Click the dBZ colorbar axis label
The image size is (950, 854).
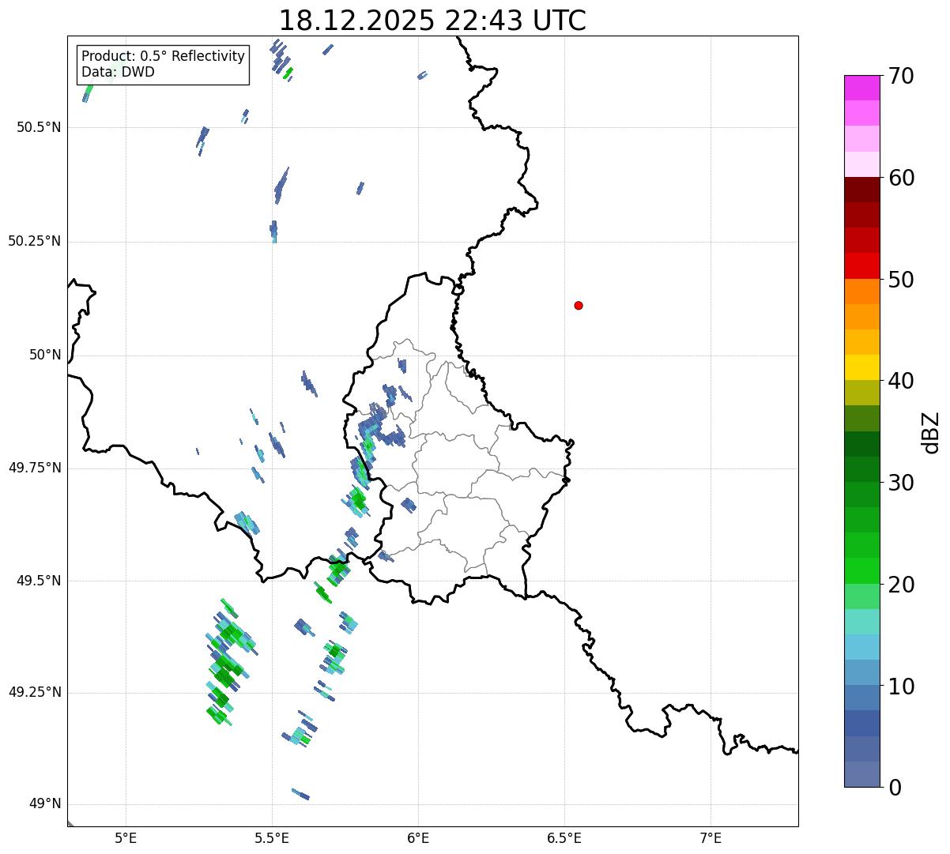[x=931, y=431]
